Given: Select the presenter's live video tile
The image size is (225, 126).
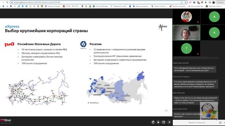Looking at the screenshot, I should pos(186,33).
